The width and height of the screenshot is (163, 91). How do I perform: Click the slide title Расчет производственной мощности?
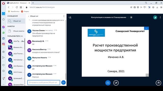coord(115,48)
